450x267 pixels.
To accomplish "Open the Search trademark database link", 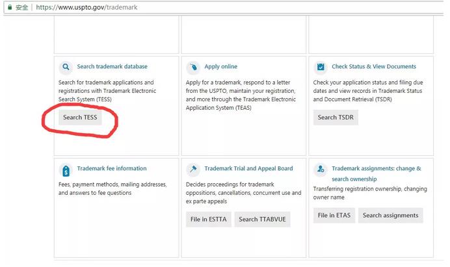I will (x=112, y=66).
